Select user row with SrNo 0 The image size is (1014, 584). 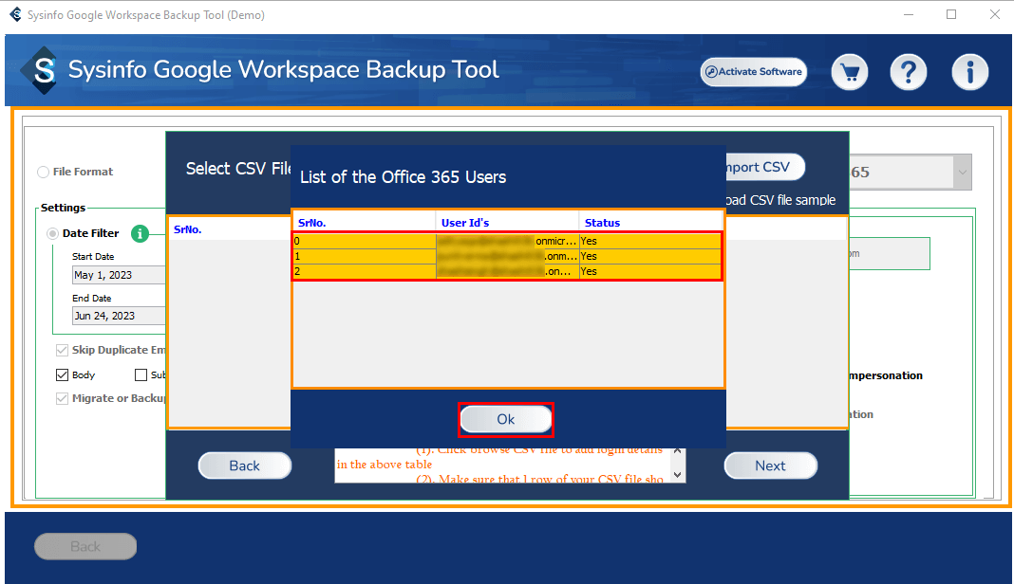click(507, 241)
